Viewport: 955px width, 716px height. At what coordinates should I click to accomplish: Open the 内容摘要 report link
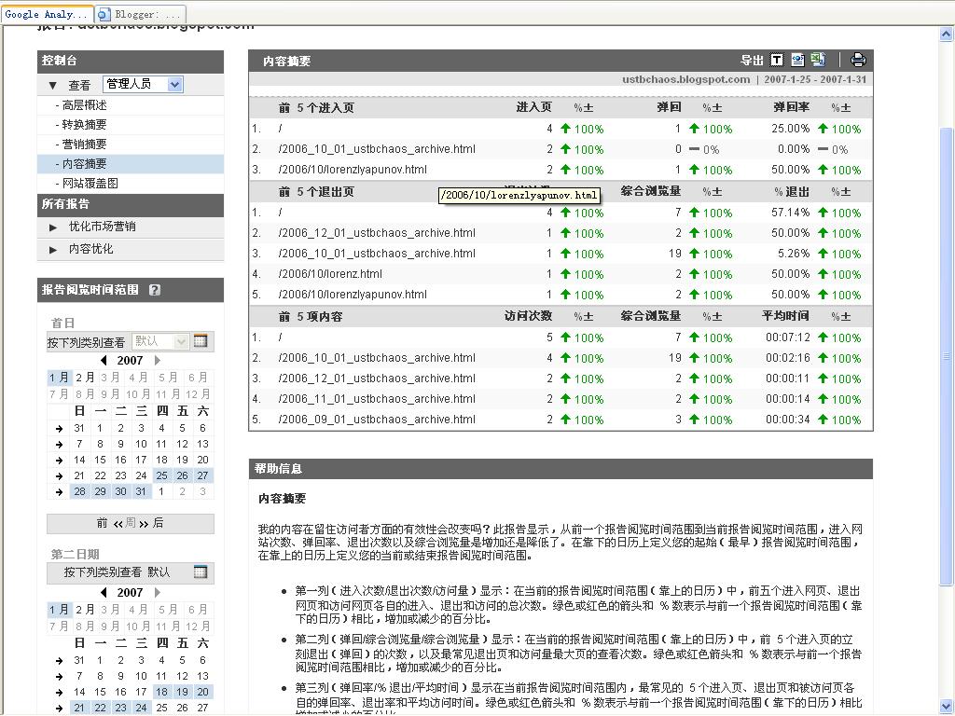85,164
